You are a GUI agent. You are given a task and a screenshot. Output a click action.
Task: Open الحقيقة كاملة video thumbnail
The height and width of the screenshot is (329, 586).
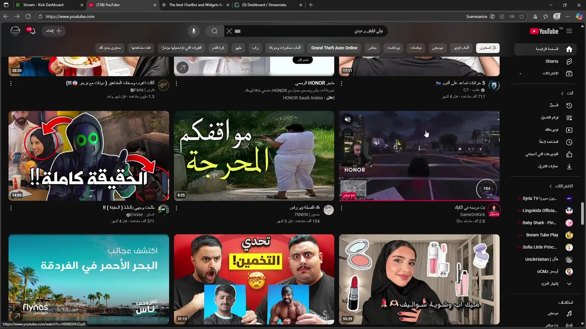[x=89, y=156]
